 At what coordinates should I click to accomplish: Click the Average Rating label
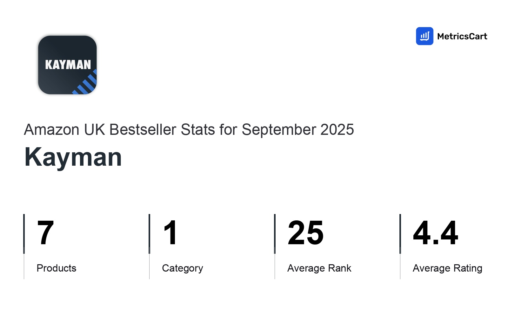[447, 268]
